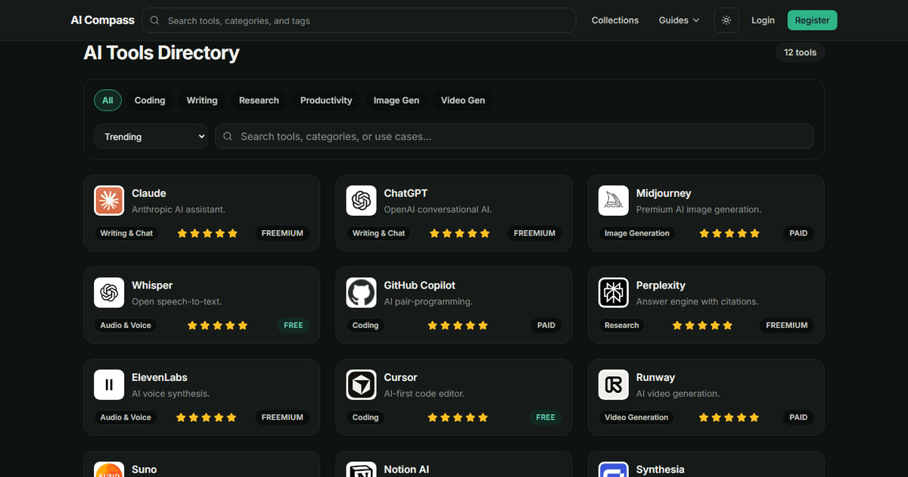Open the ElevenLabs tool title
This screenshot has width=908, height=477.
[x=160, y=377]
